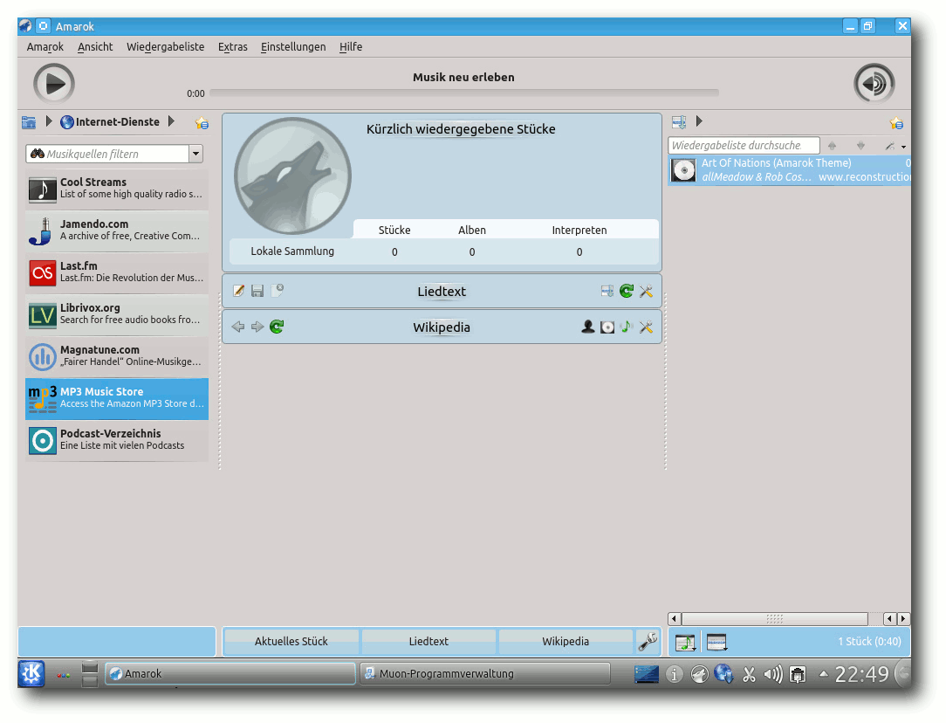Open Jamendo.com service
946x723 pixels.
pyautogui.click(x=116, y=231)
